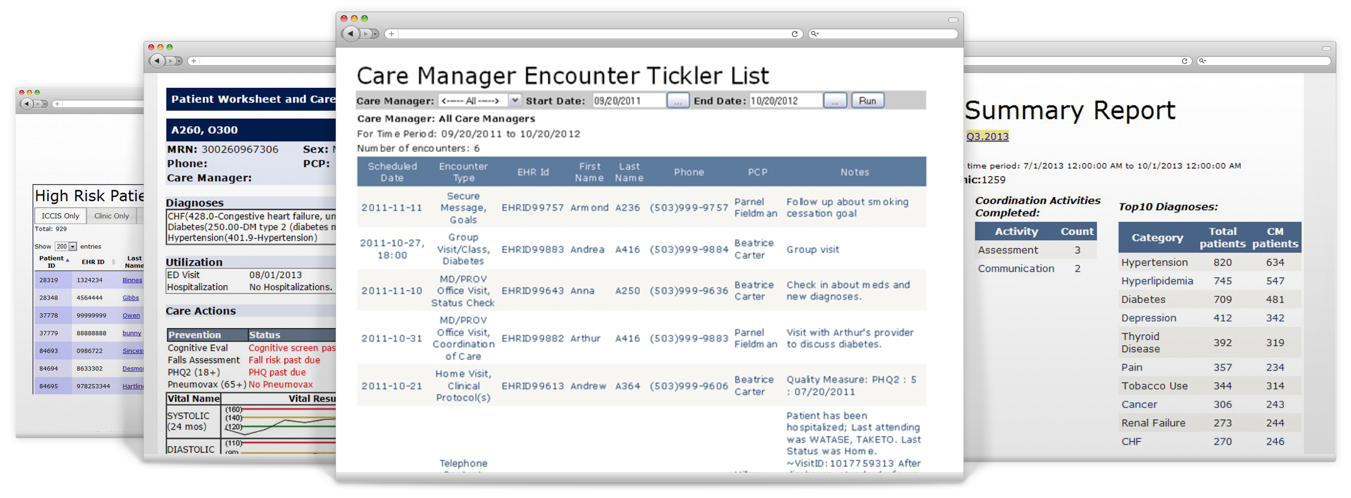The image size is (1351, 498).
Task: Click the plus button beside Tickler address bar
Action: tap(391, 34)
